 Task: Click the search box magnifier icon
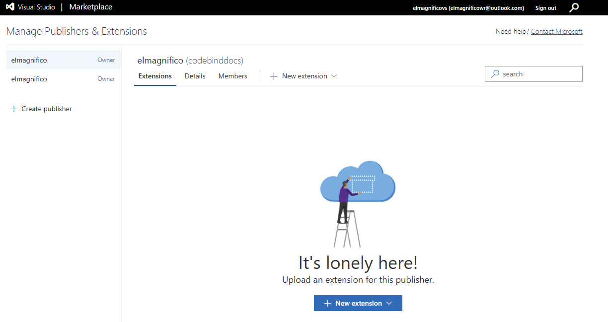(495, 74)
